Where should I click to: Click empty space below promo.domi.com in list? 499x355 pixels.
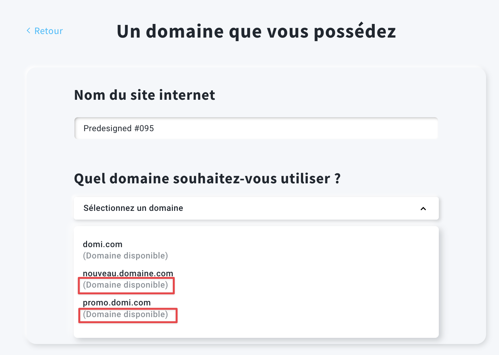click(x=256, y=329)
